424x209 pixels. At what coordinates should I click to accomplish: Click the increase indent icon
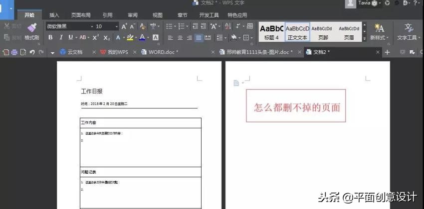[x=204, y=26]
